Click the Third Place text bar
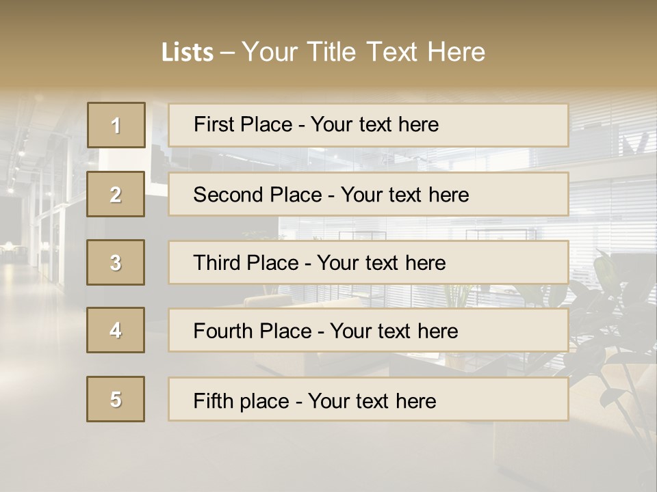Viewport: 657px width, 492px height. coord(368,262)
